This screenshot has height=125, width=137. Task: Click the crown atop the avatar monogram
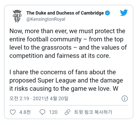coord(17,12)
